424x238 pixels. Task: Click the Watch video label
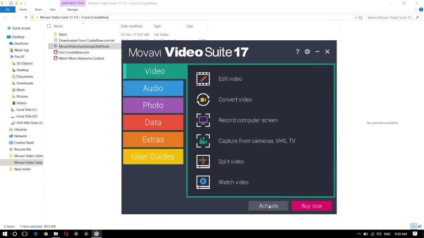pyautogui.click(x=234, y=182)
